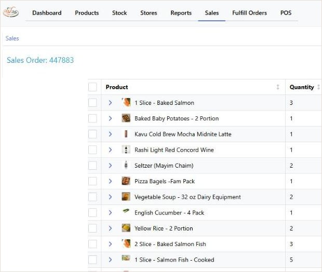Click the Kavu Cold Brew Mocha Midnite Latte name
The height and width of the screenshot is (272, 322).
[183, 134]
